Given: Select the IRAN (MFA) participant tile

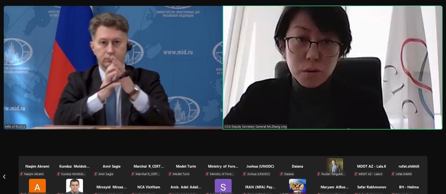Looking at the screenshot, I should 260,187.
